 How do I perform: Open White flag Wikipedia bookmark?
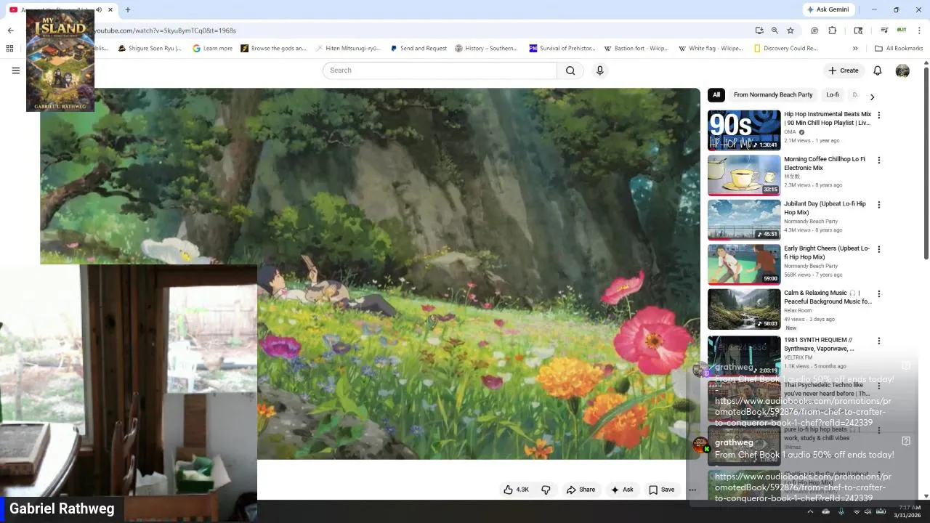tap(711, 49)
